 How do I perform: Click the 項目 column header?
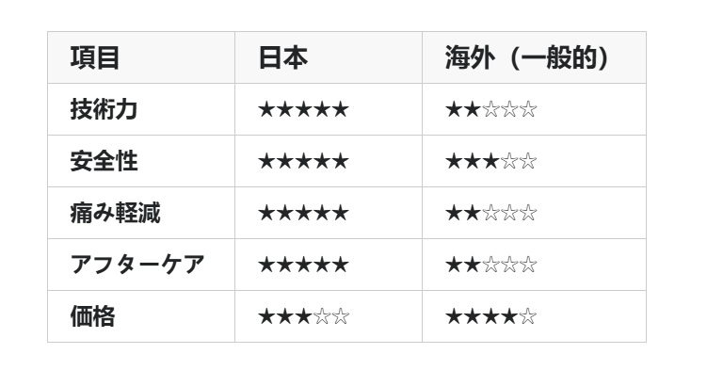[x=95, y=58]
